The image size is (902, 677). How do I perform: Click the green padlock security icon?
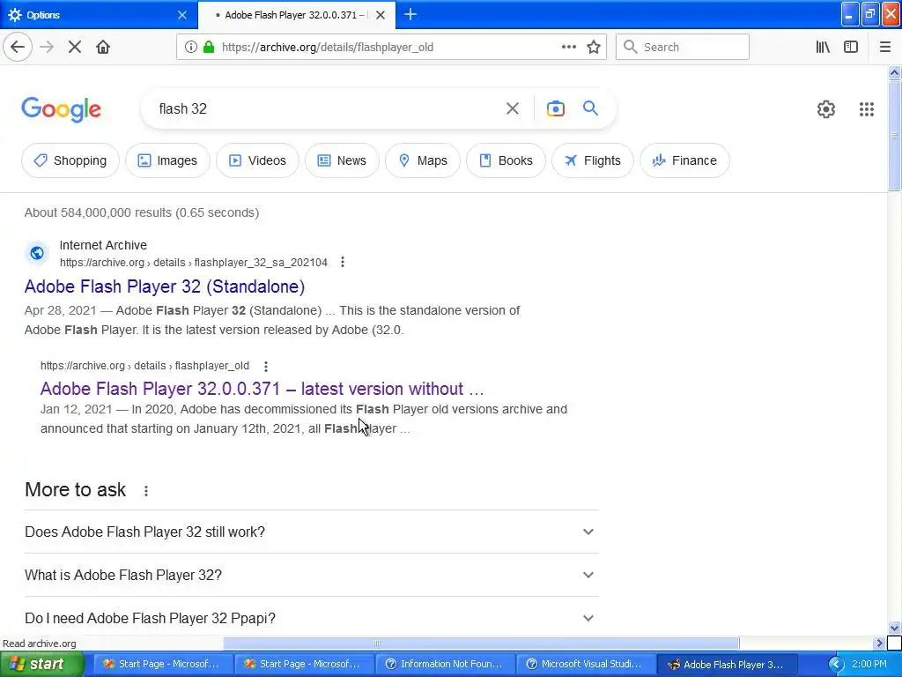click(210, 47)
